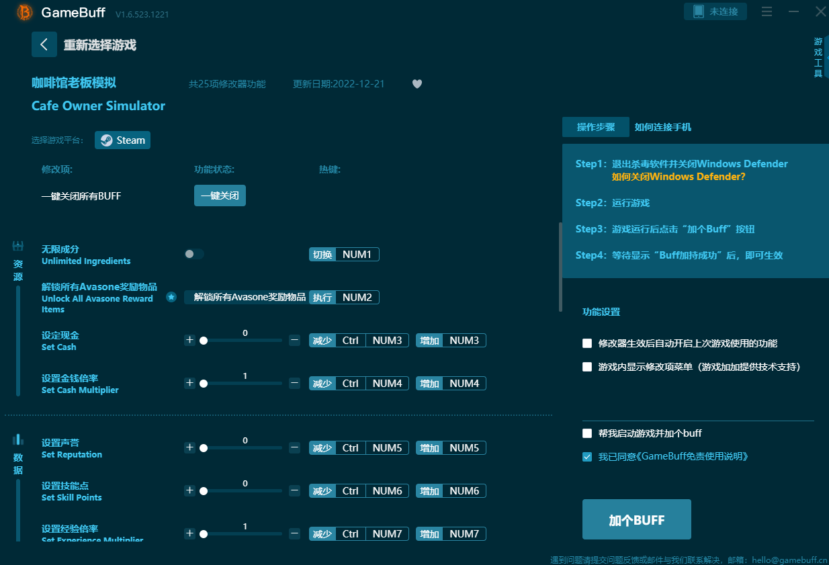Click the minus button for Set Reputation
This screenshot has height=565, width=829.
pyautogui.click(x=294, y=447)
